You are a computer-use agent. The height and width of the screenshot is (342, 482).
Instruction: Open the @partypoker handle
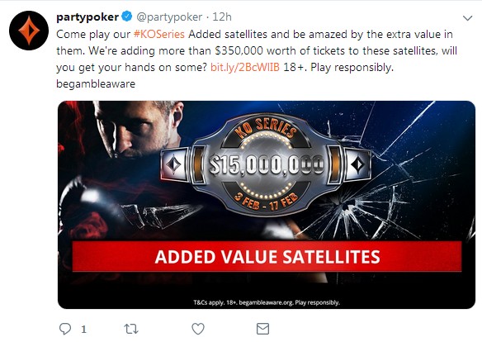point(169,17)
